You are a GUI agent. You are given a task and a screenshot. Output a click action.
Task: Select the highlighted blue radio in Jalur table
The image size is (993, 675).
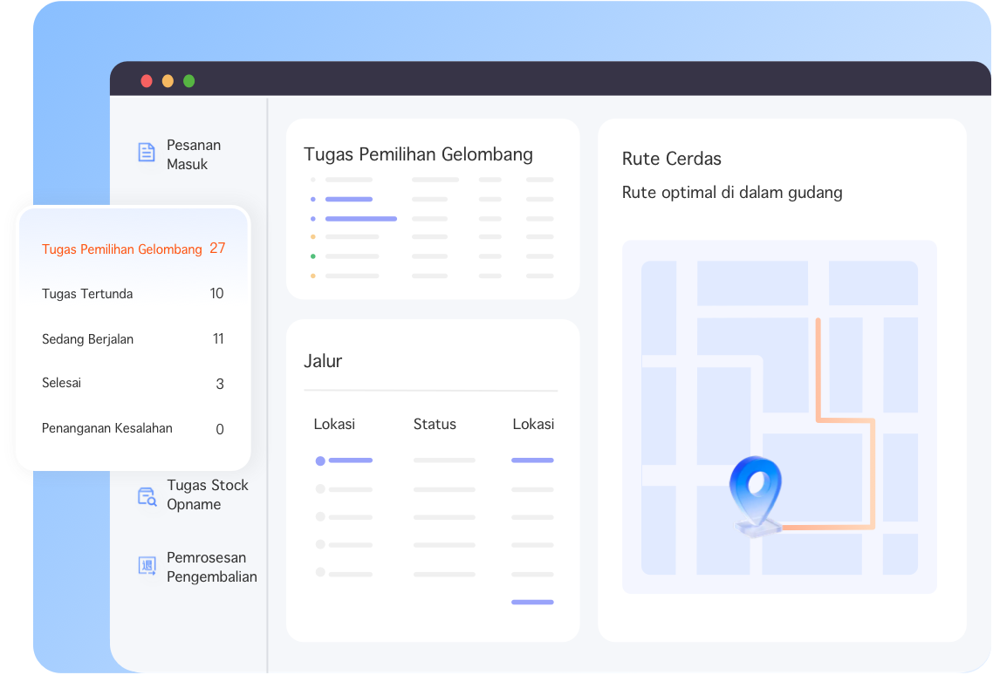[320, 461]
